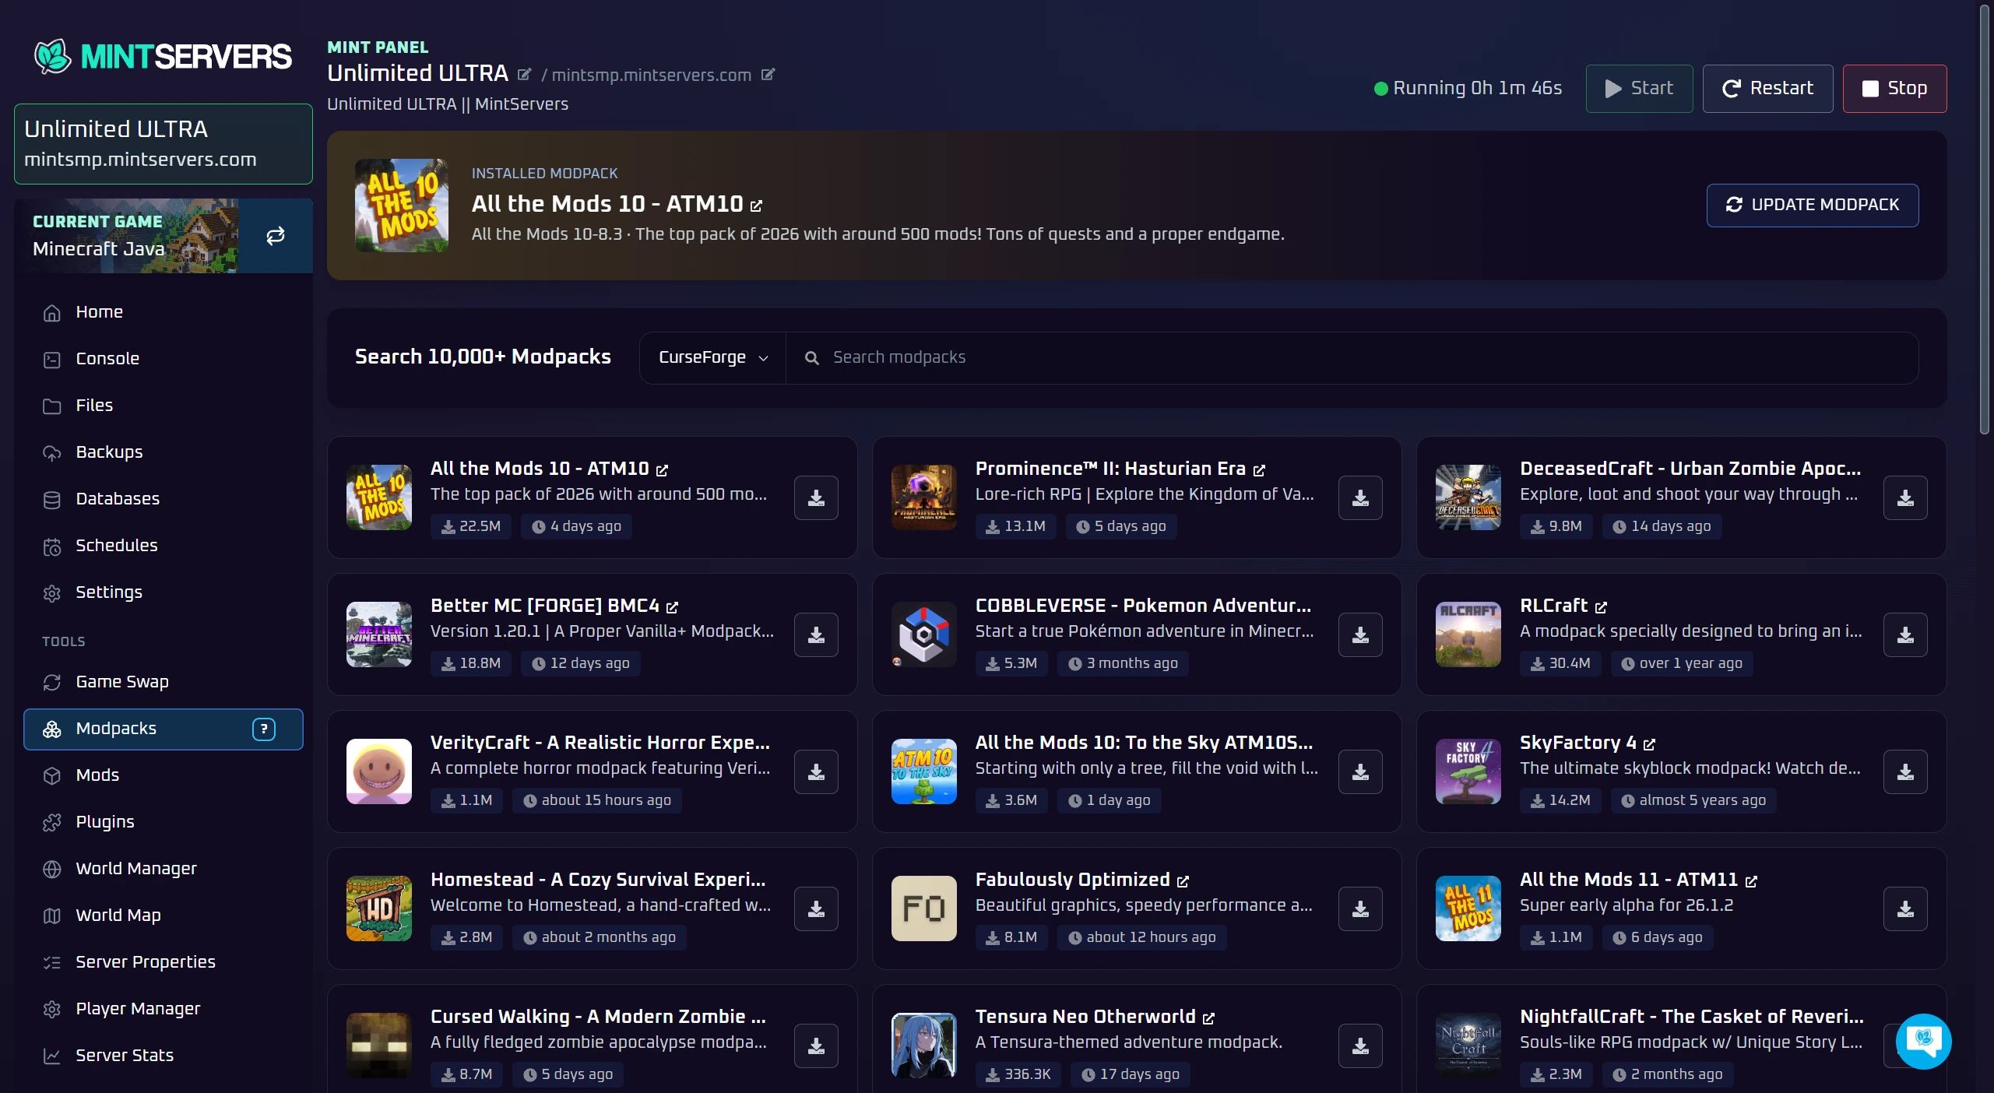Click the Unlimited ULTRA server selector card
Screen dimensions: 1994x1093
tap(164, 144)
